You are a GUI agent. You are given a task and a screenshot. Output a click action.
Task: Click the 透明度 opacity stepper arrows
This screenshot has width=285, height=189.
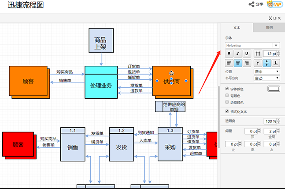278,121
